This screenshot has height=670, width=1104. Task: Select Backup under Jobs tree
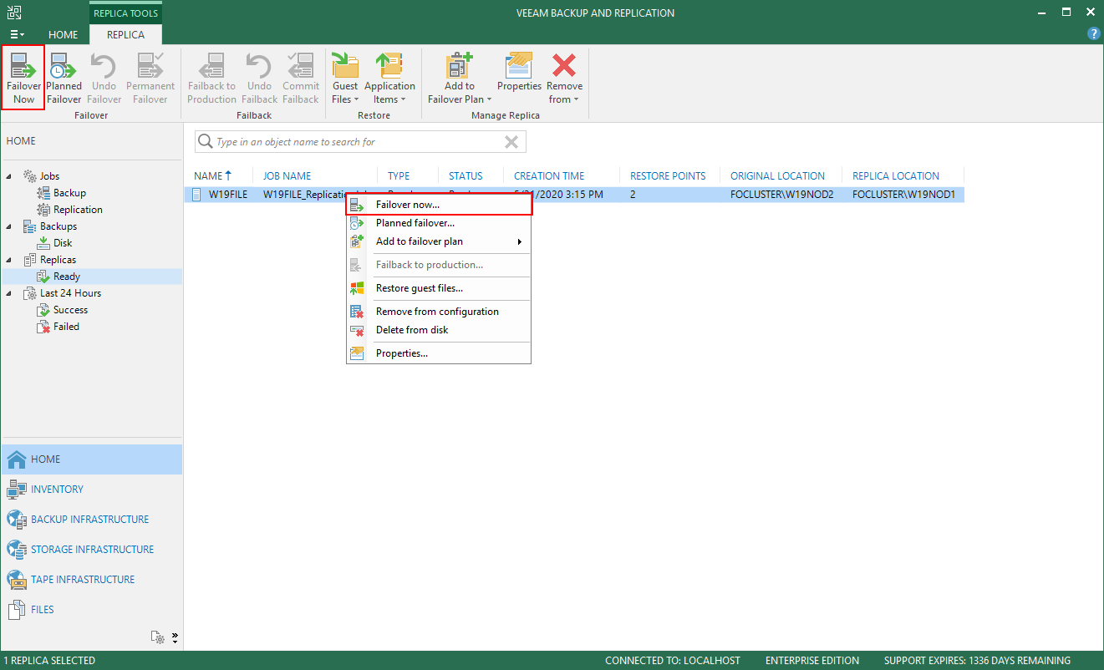(69, 193)
